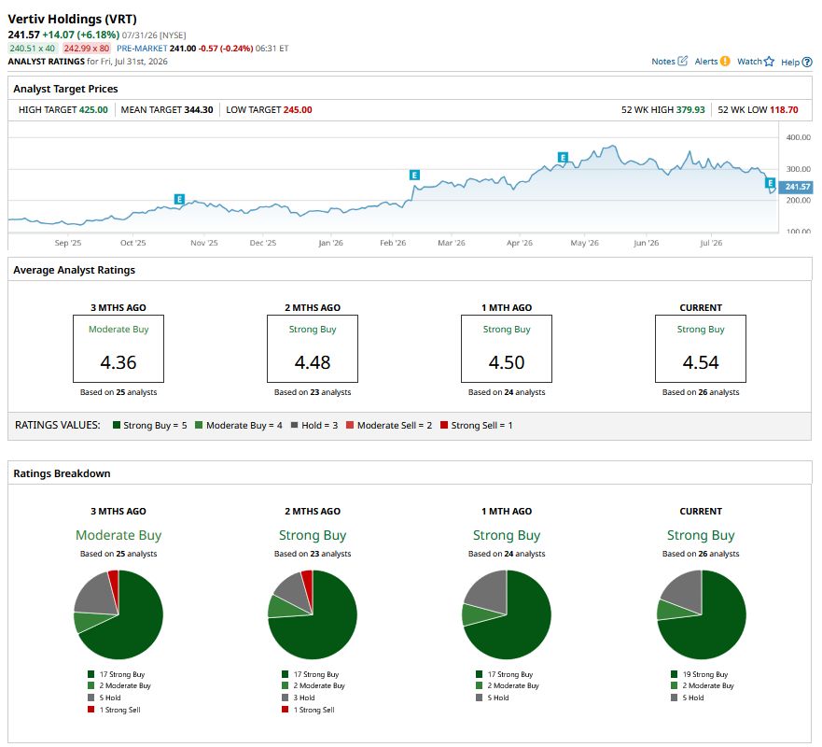
Task: Click the Help link
Action: [x=790, y=62]
